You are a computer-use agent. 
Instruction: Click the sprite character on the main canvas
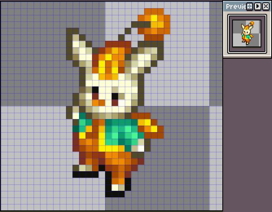(118, 102)
